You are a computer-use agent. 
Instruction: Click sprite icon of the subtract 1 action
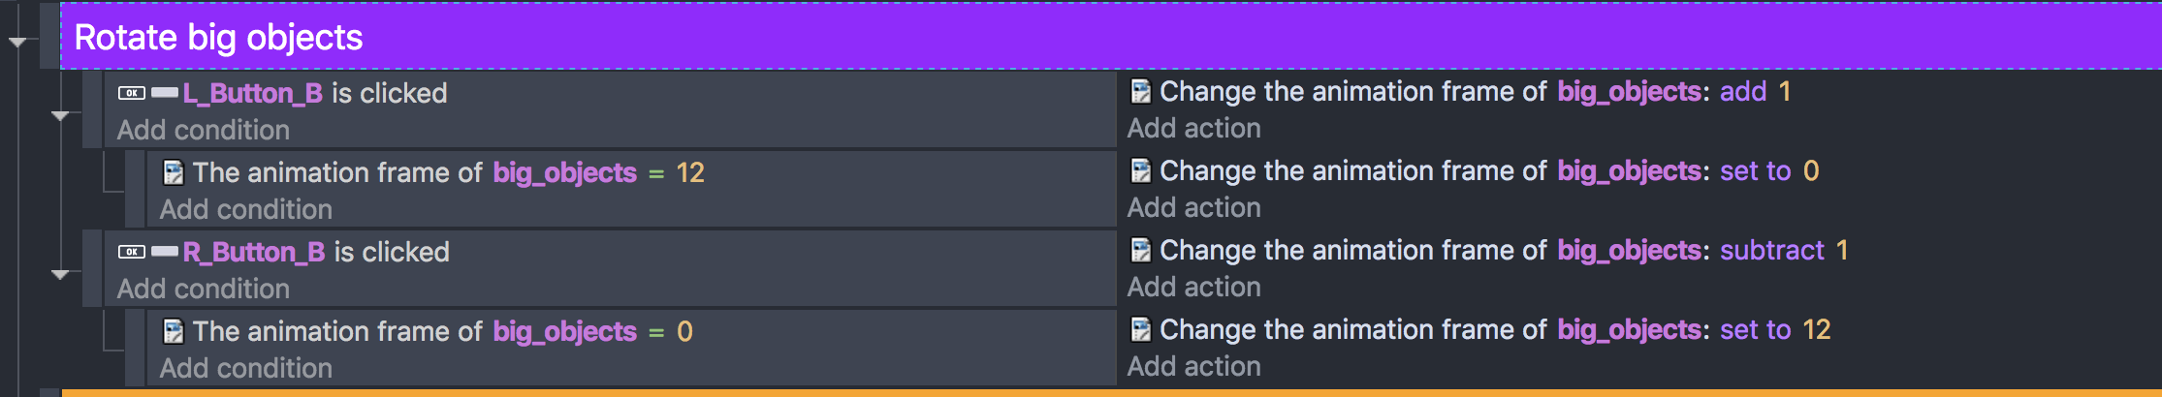click(x=1140, y=251)
